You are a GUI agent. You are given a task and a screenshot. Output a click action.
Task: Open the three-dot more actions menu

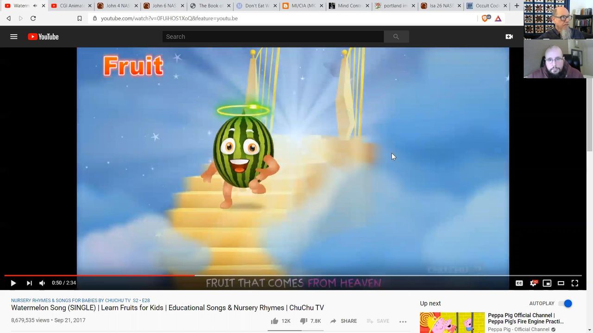pyautogui.click(x=403, y=321)
